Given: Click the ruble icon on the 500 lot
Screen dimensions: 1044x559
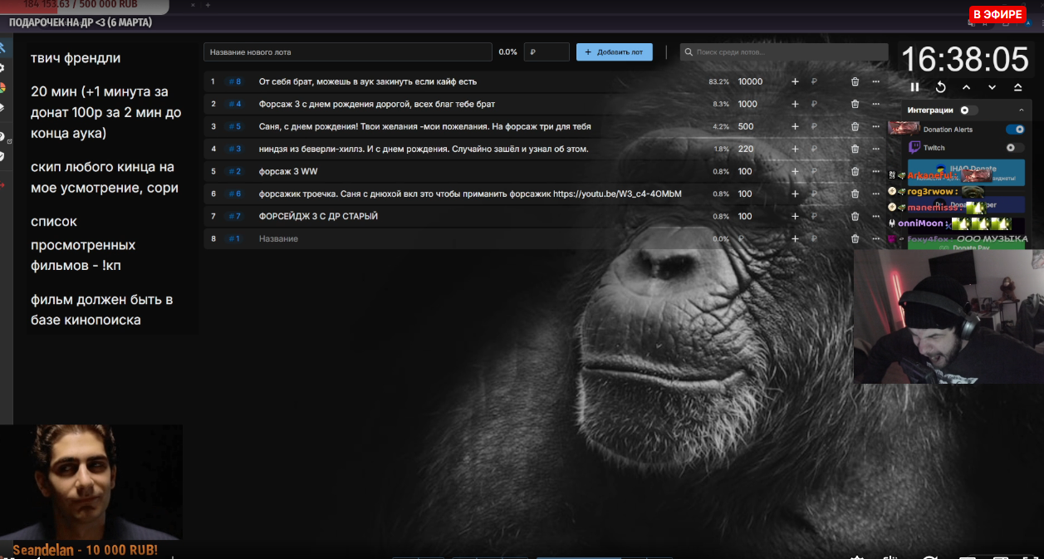Looking at the screenshot, I should tap(814, 126).
